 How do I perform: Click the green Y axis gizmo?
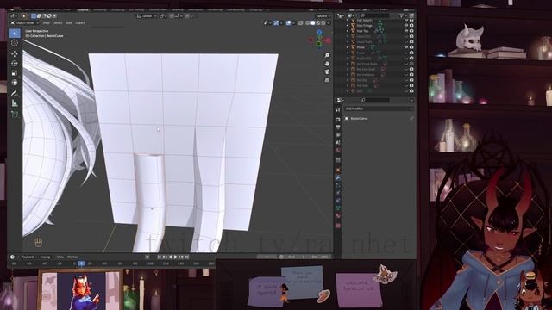tap(318, 44)
